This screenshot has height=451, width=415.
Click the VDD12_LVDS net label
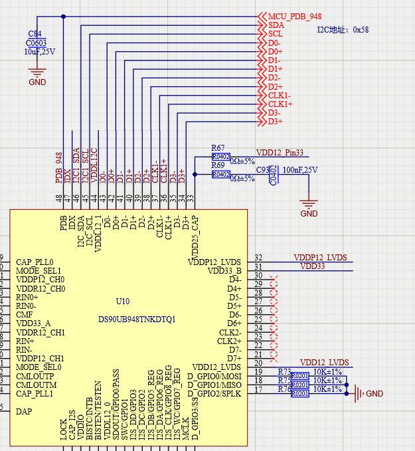(x=325, y=363)
